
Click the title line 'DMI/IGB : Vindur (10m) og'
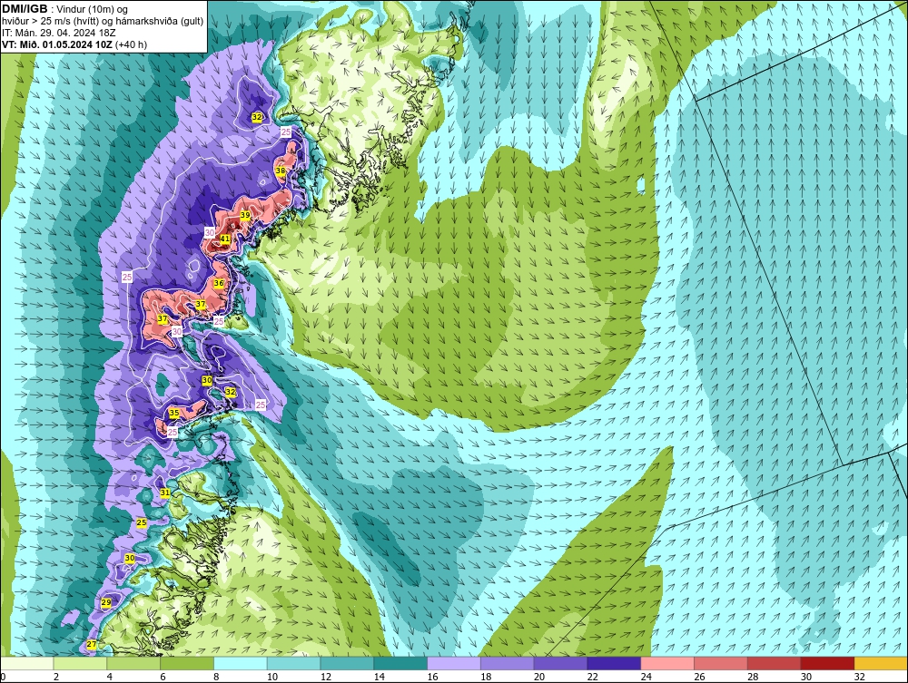[x=65, y=9]
